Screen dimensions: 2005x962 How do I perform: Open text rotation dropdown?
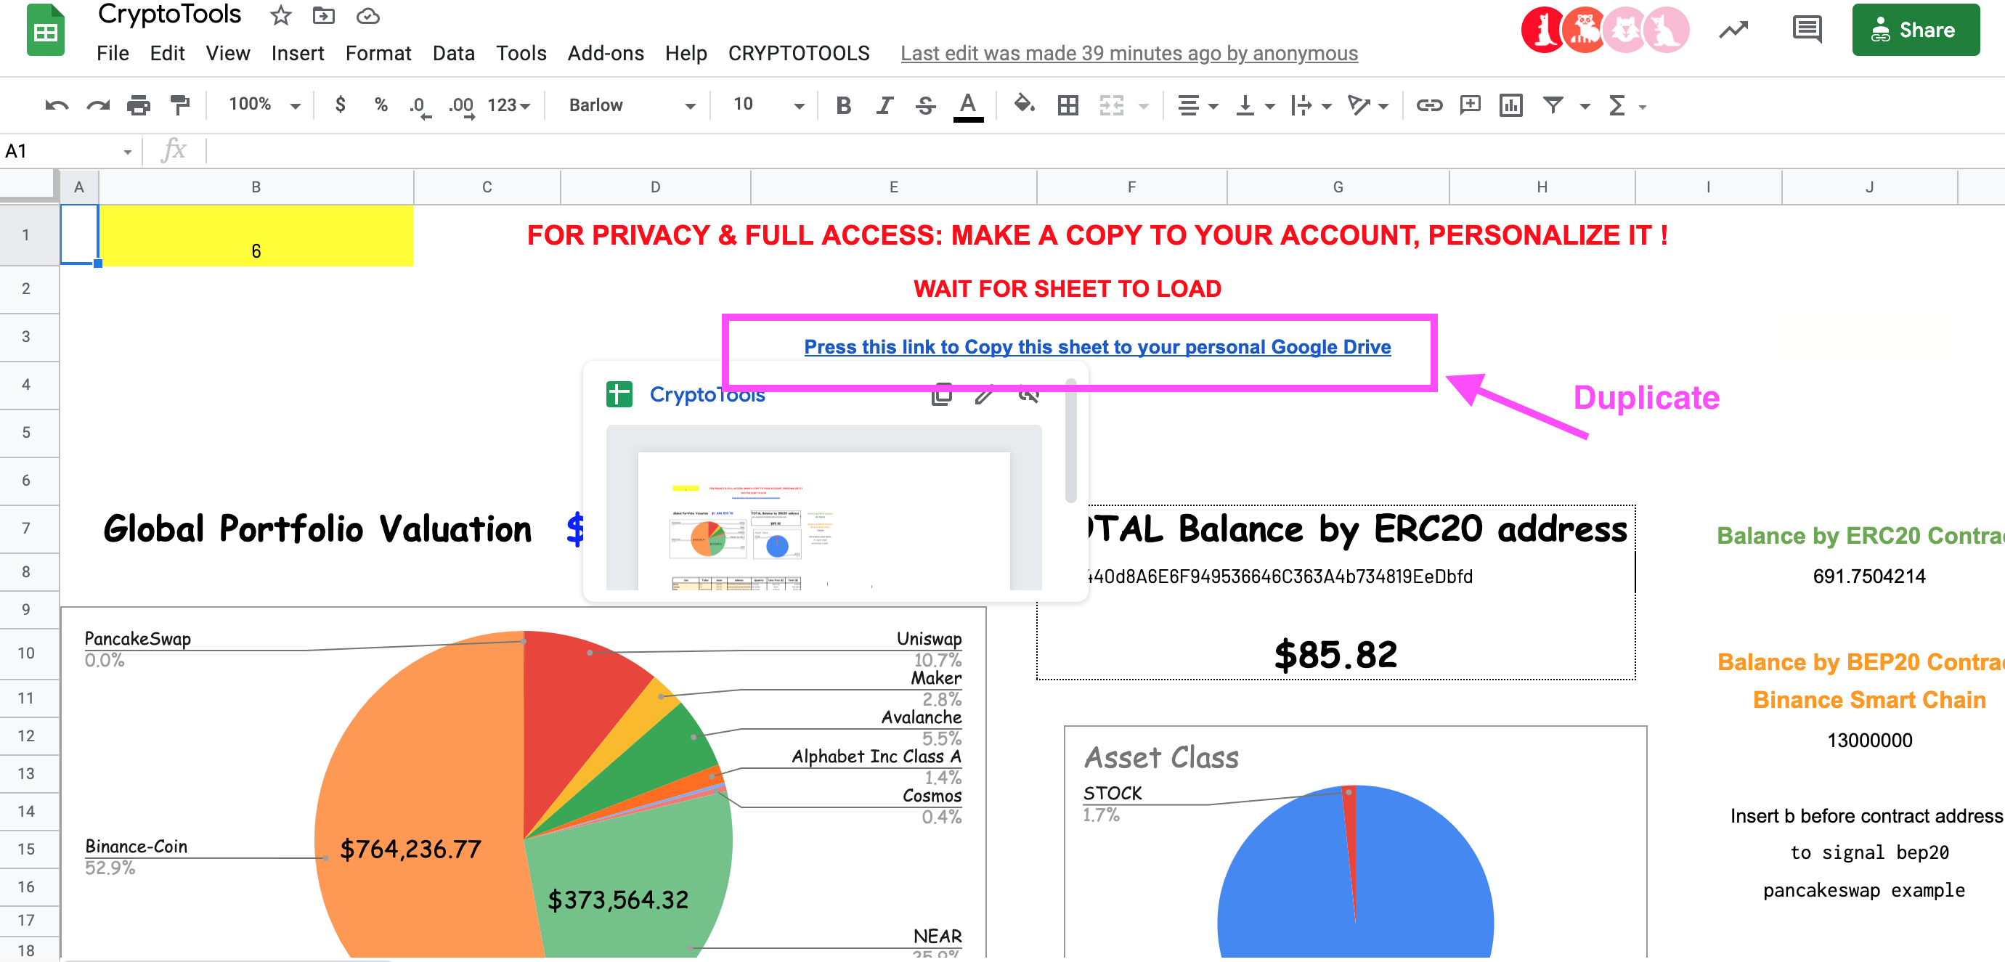click(x=1367, y=105)
